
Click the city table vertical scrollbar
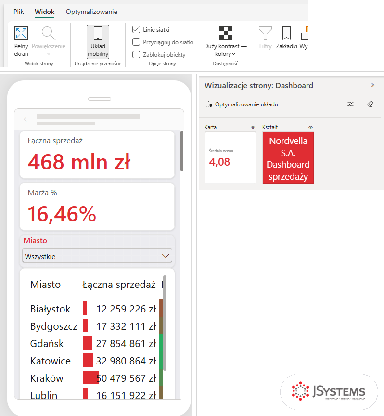pos(165,323)
